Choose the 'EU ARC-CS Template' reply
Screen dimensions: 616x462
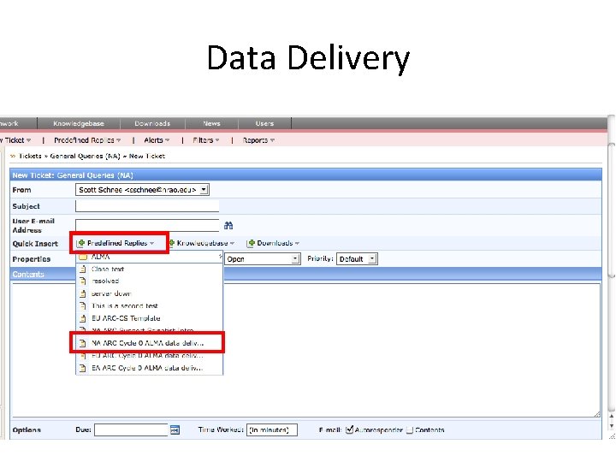(x=149, y=318)
